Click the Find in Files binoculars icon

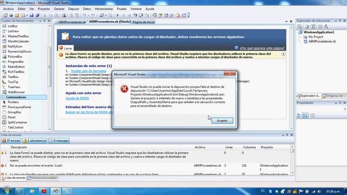[x=64, y=15]
